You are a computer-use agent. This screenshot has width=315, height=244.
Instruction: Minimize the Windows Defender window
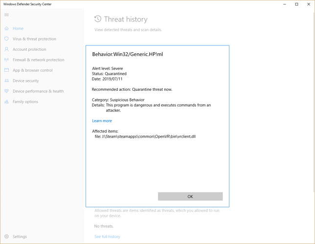[x=285, y=4]
